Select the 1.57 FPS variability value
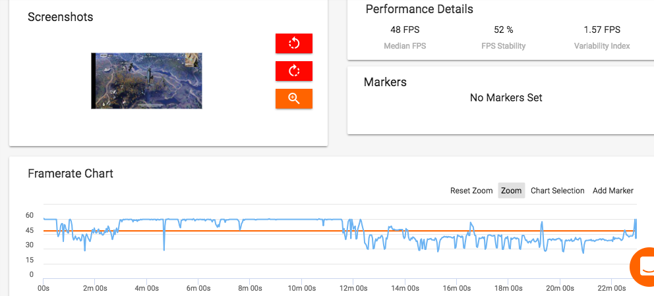The height and width of the screenshot is (296, 654). point(602,30)
